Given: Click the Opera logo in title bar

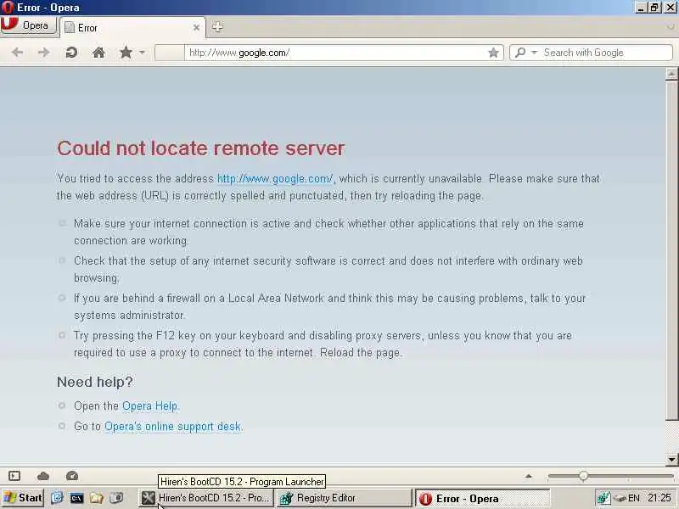Looking at the screenshot, I should pos(8,8).
